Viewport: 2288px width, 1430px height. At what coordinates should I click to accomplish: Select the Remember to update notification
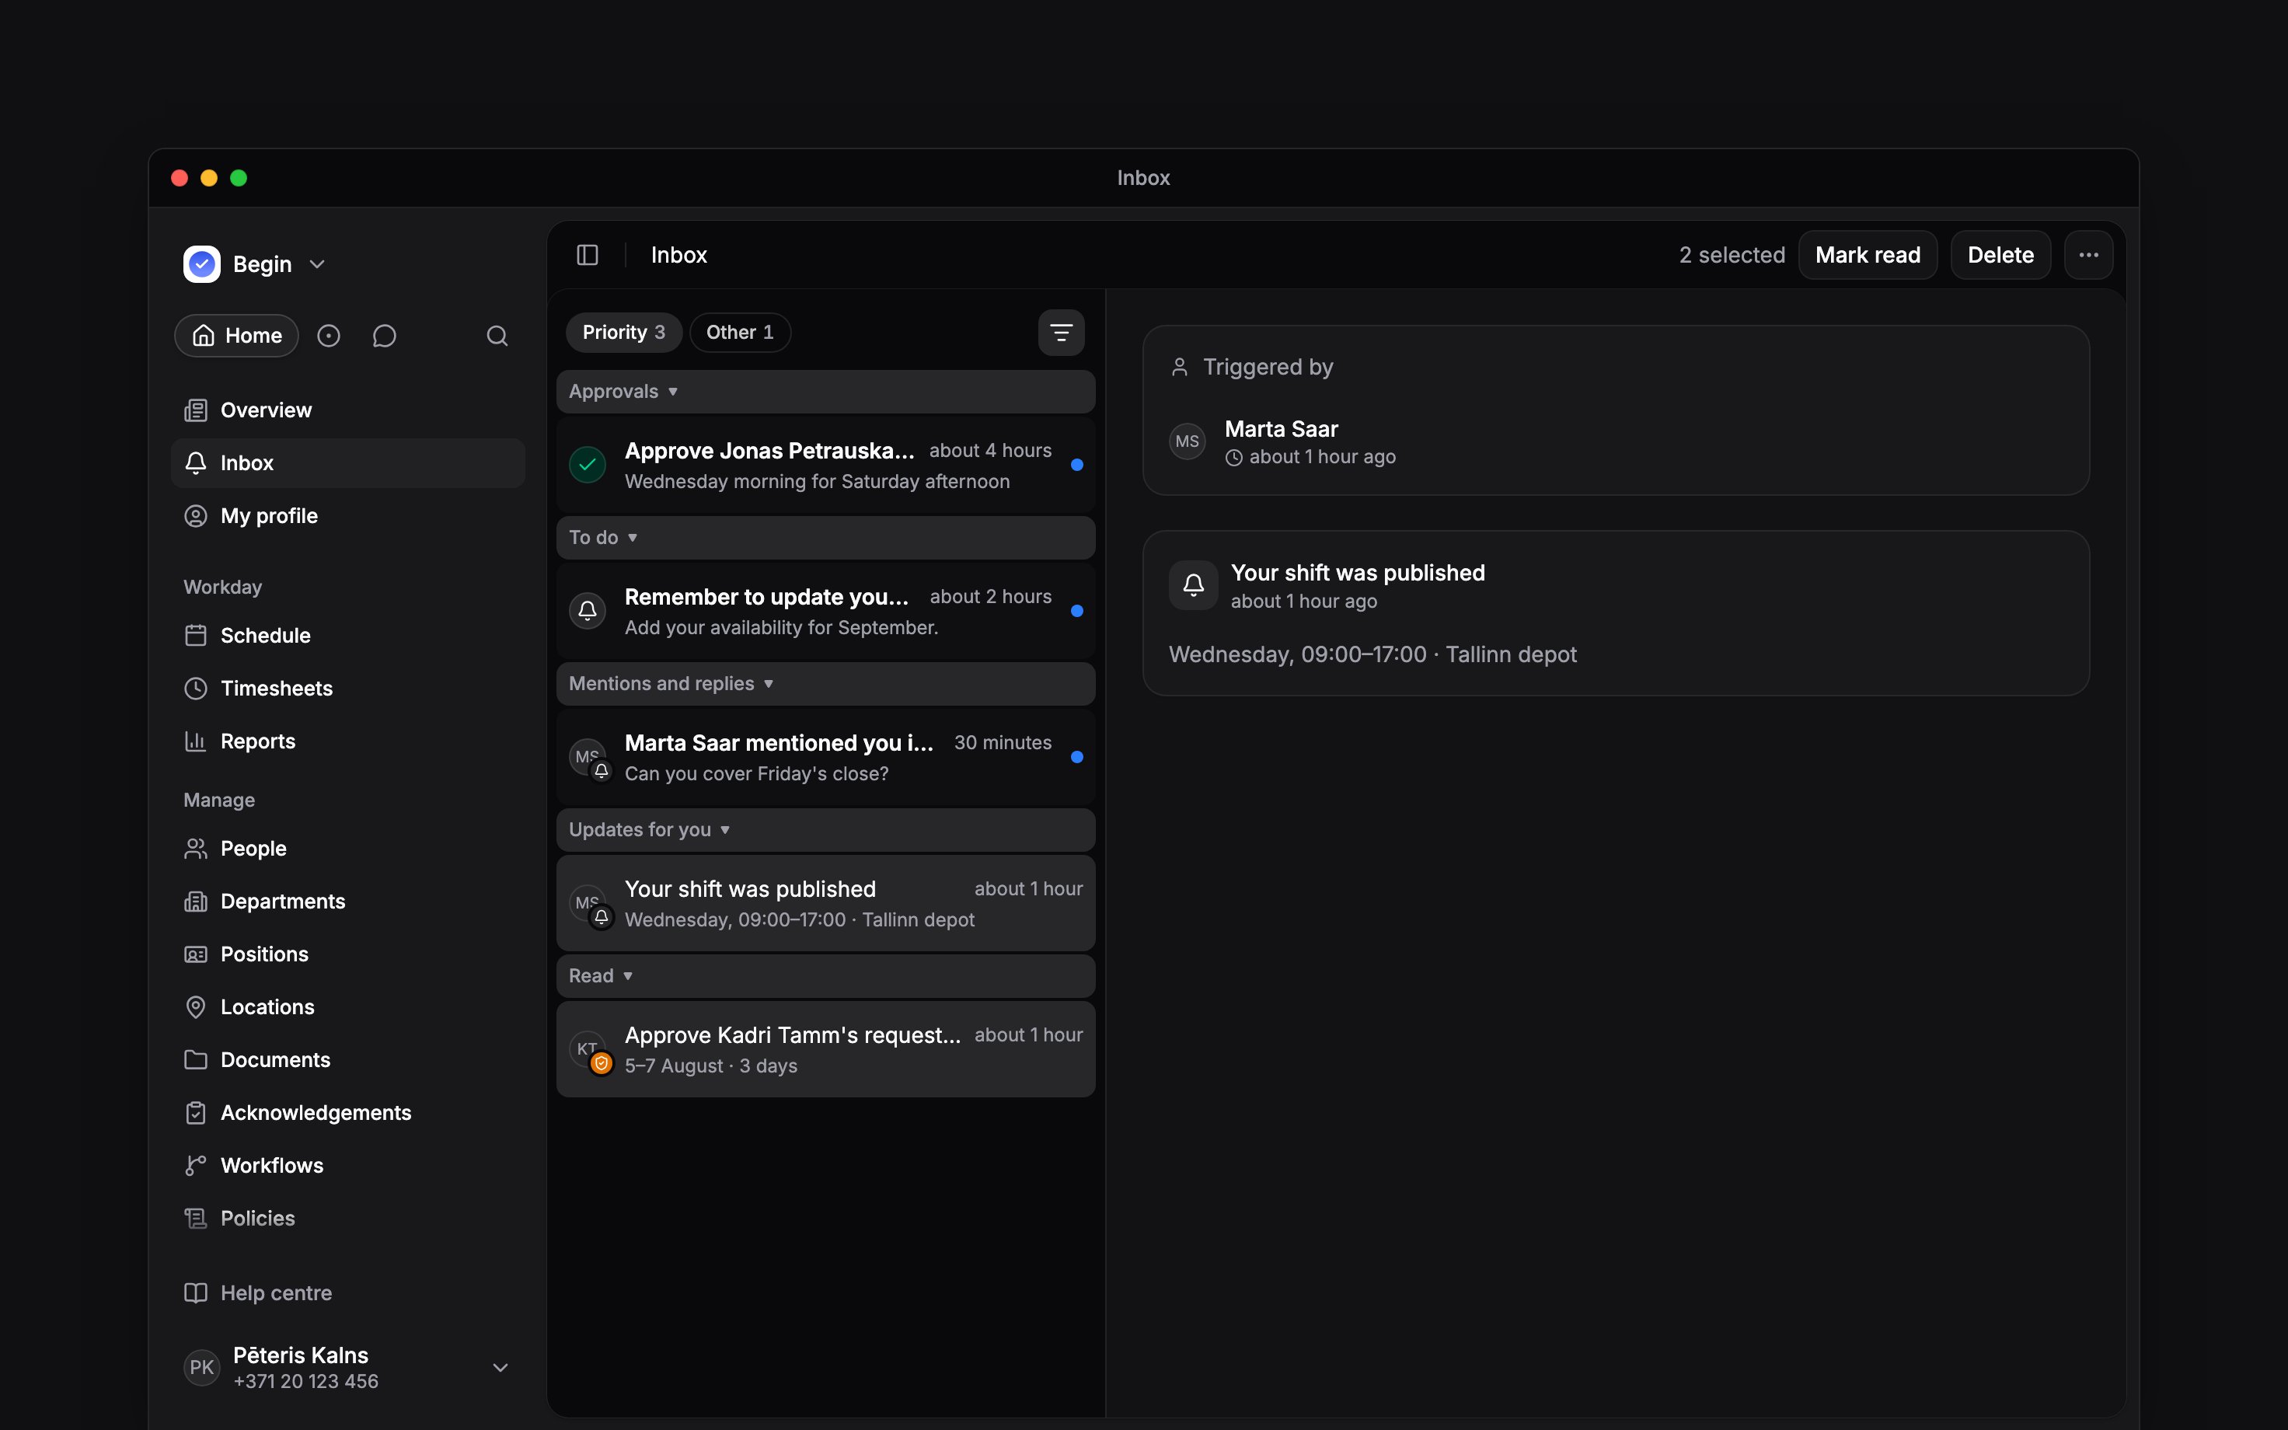coord(825,611)
